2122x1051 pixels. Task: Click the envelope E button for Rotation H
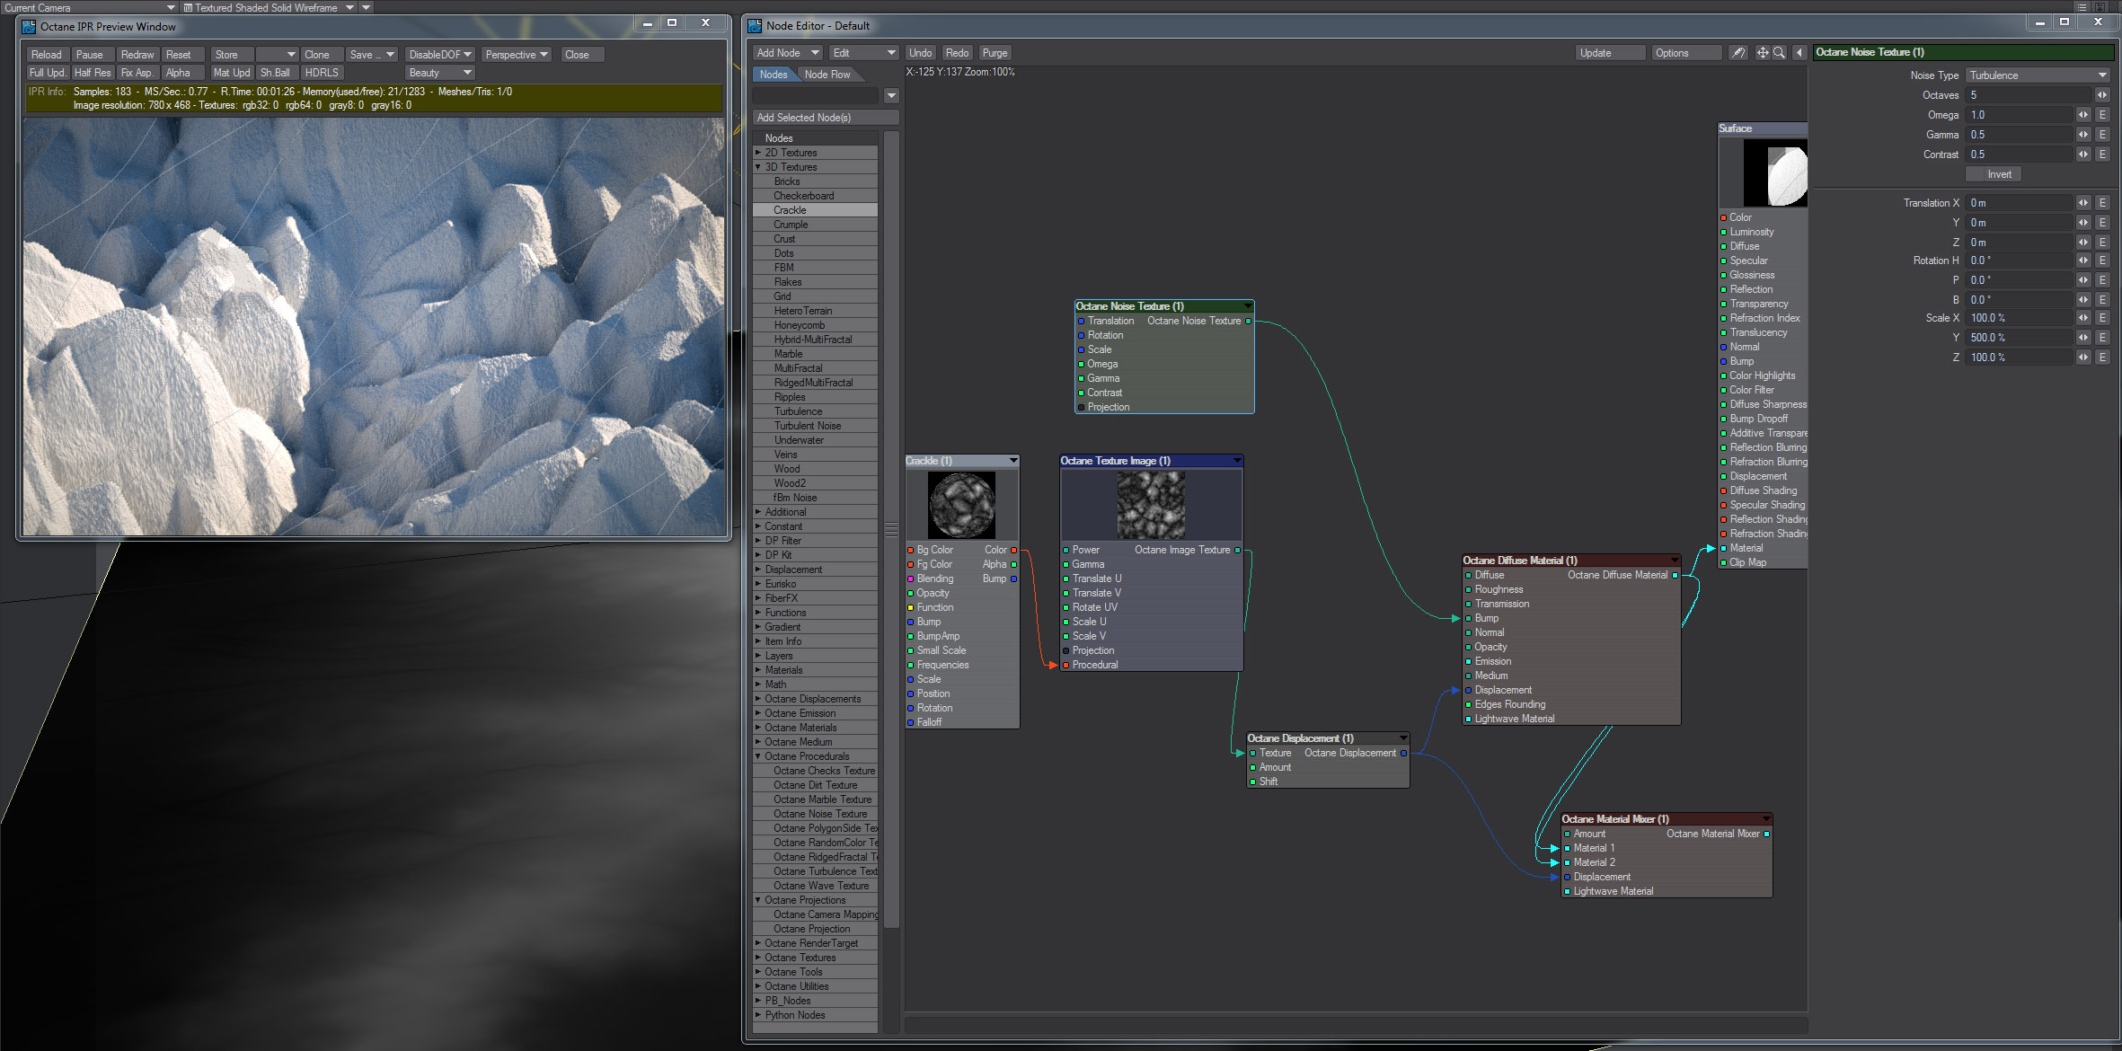pos(2102,261)
